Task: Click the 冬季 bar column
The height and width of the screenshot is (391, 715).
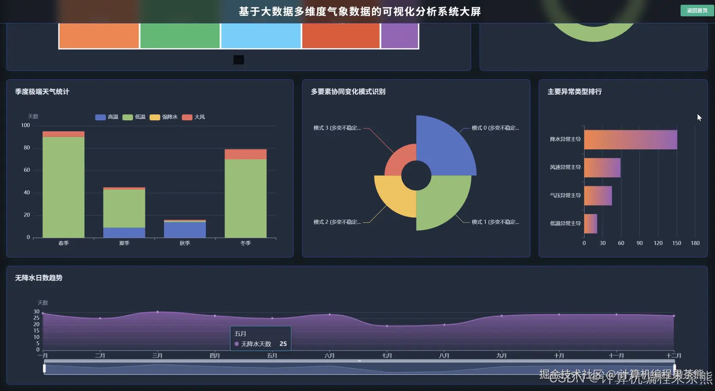Action: (x=245, y=192)
